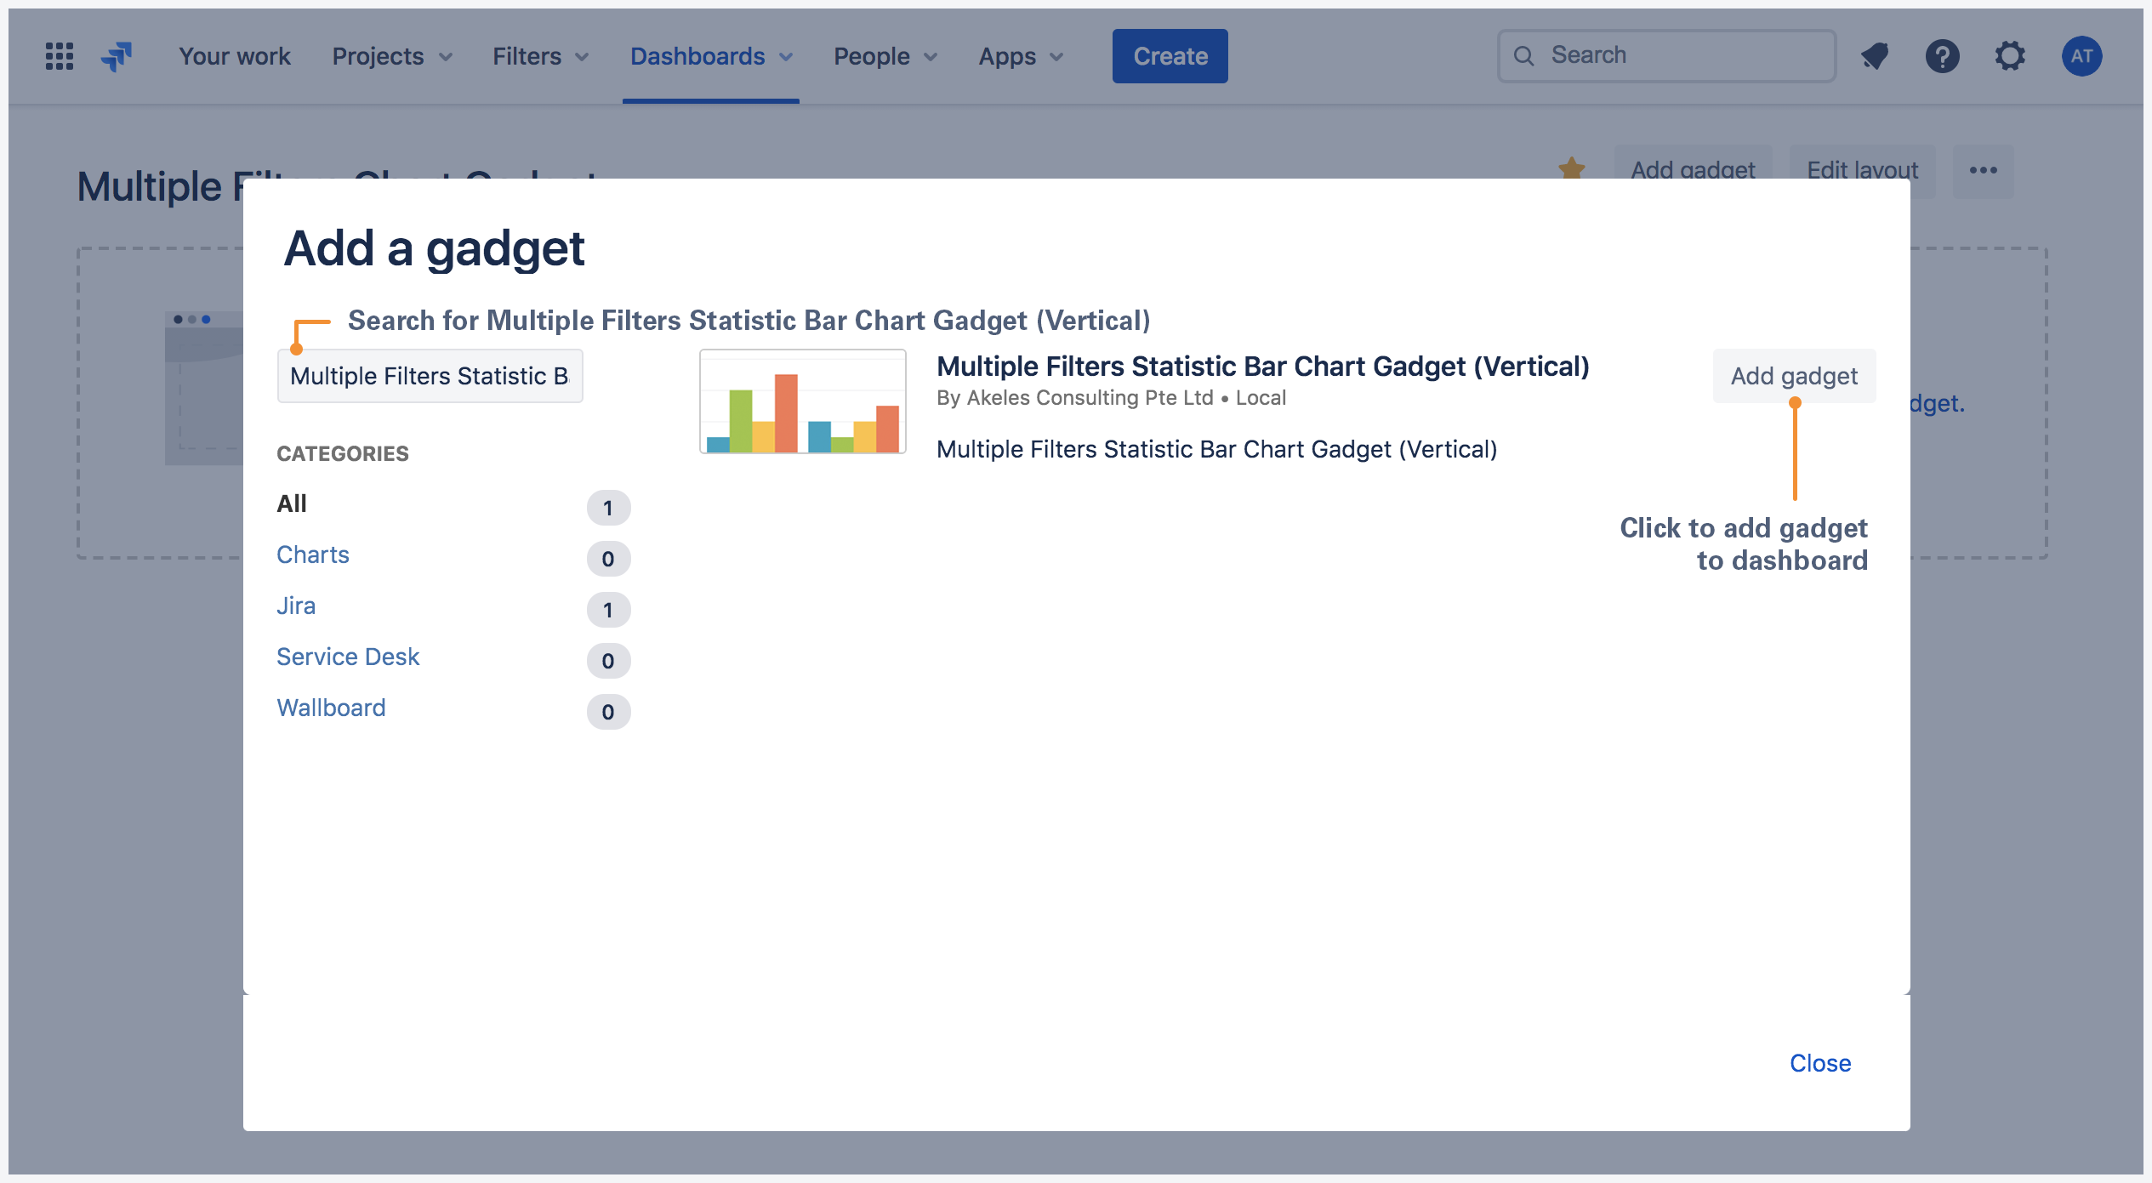Close the Add a gadget dialog
Viewport: 2152px width, 1183px height.
coord(1820,1062)
